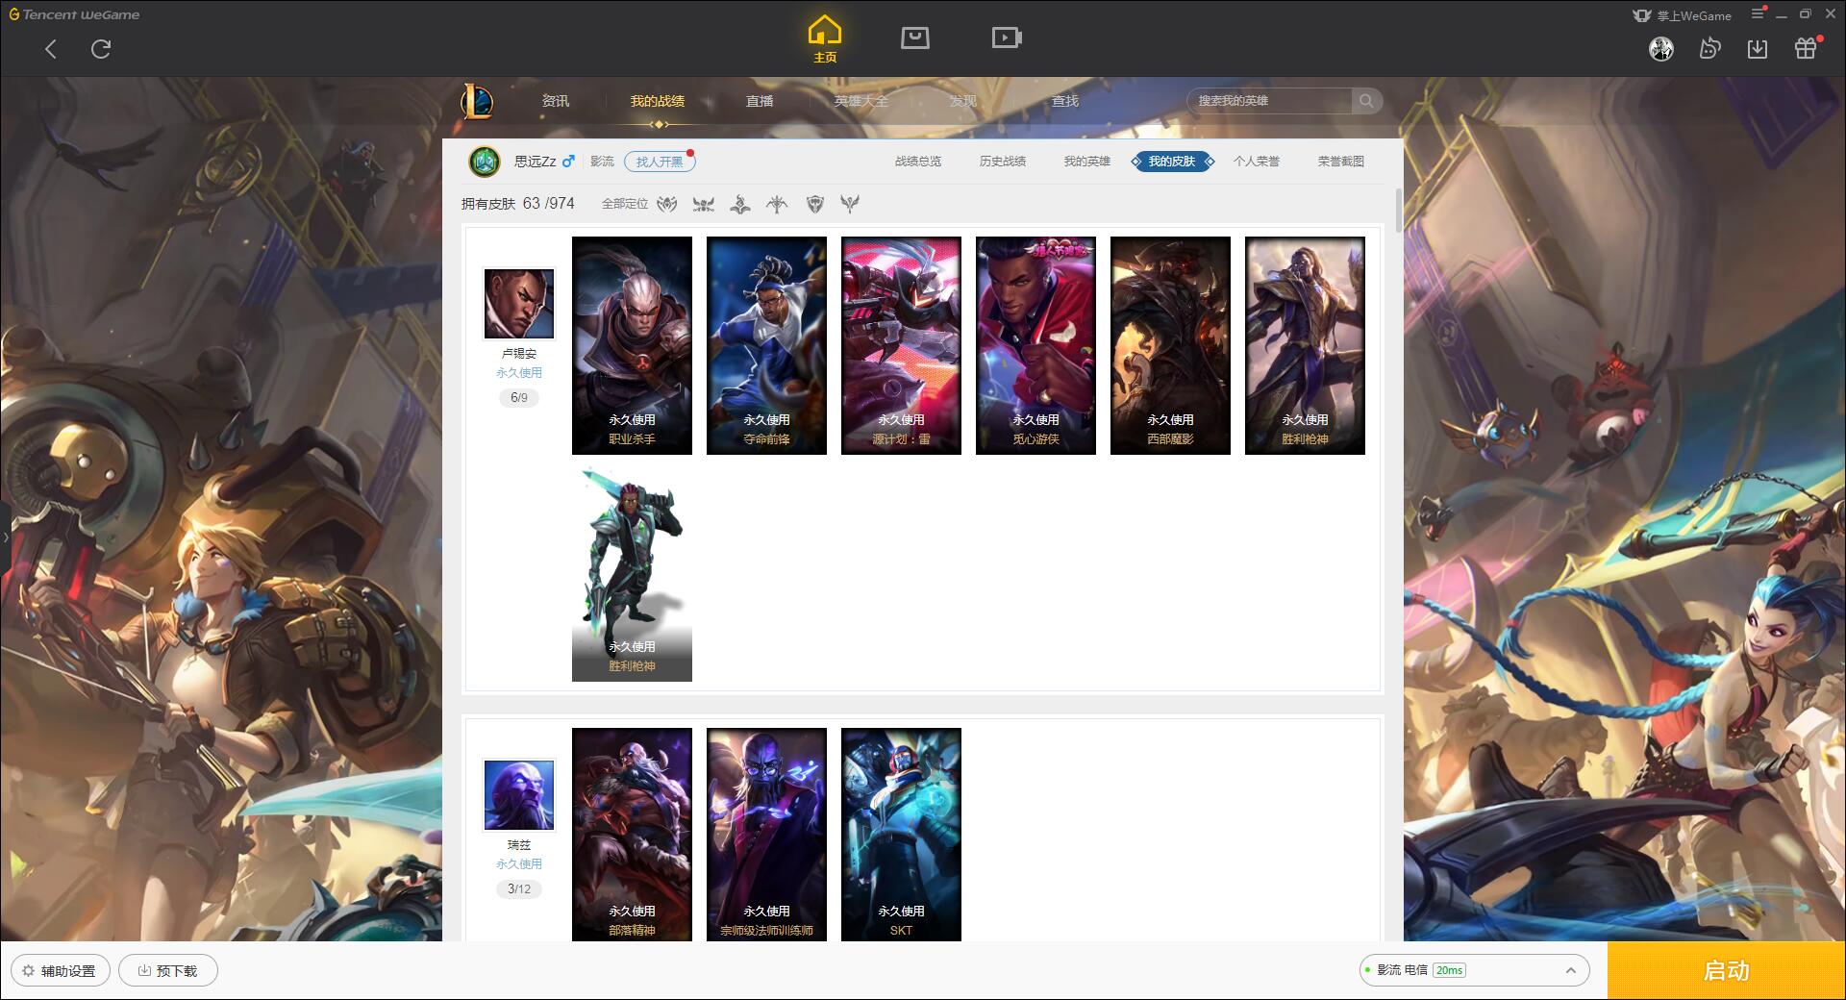The image size is (1846, 1000).
Task: Open the 直播 navigation tab
Action: click(x=760, y=101)
